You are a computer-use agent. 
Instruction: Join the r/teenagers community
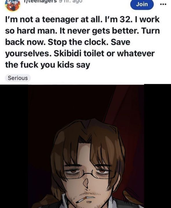pyautogui.click(x=142, y=4)
